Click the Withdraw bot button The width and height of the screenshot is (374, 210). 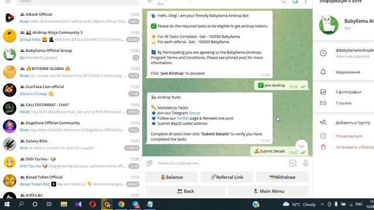[282, 177]
